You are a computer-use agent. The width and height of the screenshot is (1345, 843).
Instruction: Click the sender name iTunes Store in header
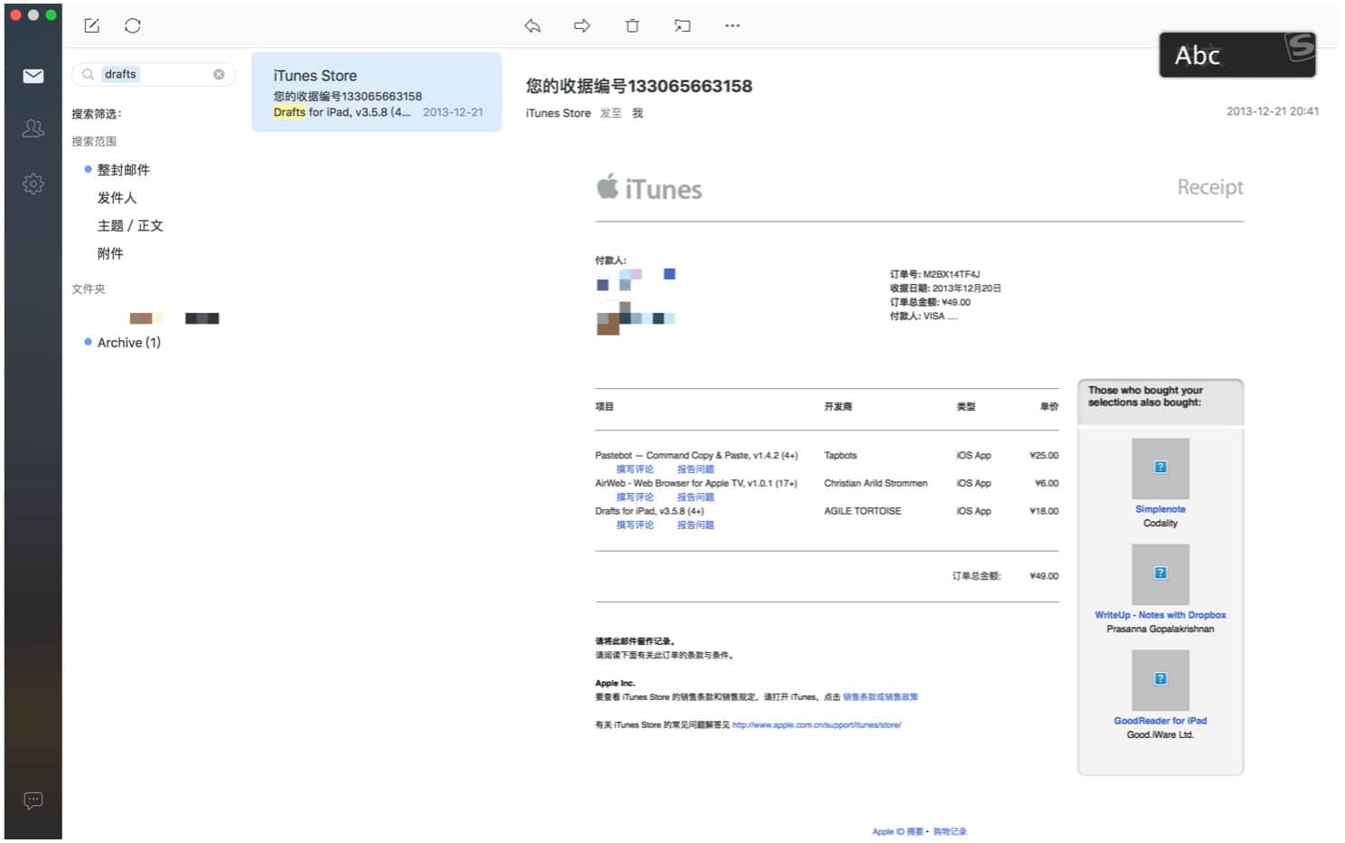pyautogui.click(x=558, y=113)
